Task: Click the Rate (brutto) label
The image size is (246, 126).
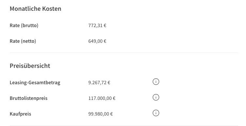Action: (x=24, y=25)
